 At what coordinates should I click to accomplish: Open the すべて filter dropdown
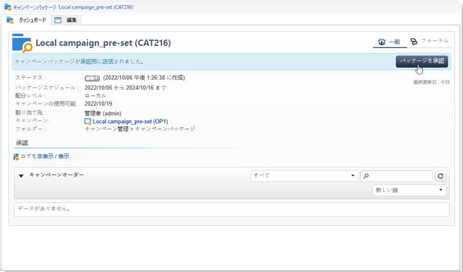point(304,176)
